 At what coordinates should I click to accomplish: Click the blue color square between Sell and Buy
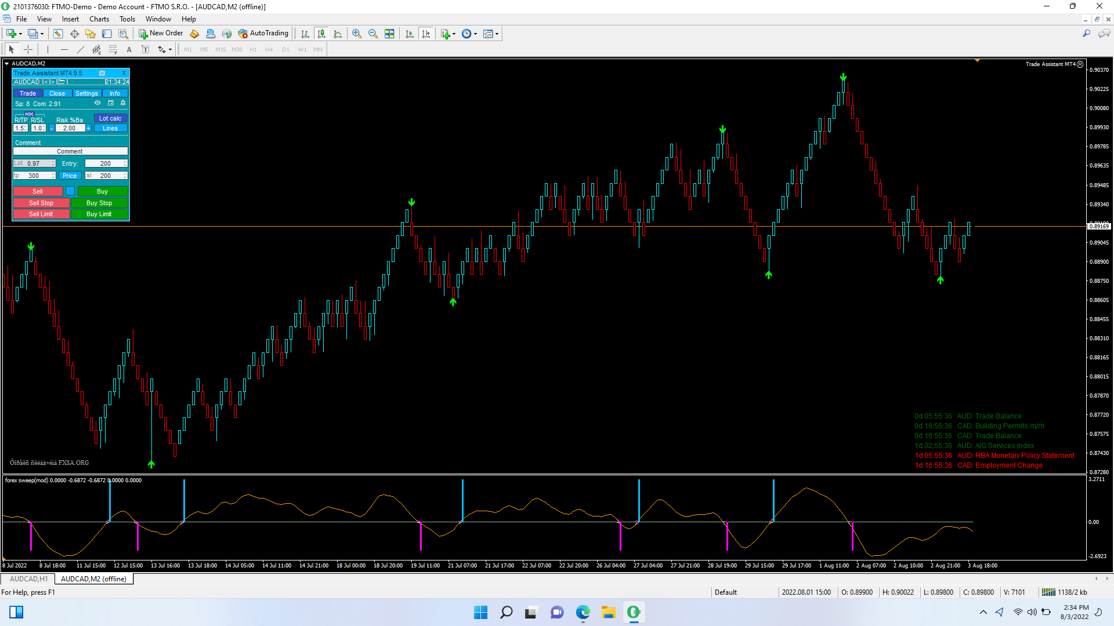coord(70,191)
